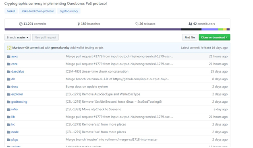This screenshot has width=253, height=148.
Task: Open the CSM-483 Linear-time chunk concatenation commit
Action: 97,71
